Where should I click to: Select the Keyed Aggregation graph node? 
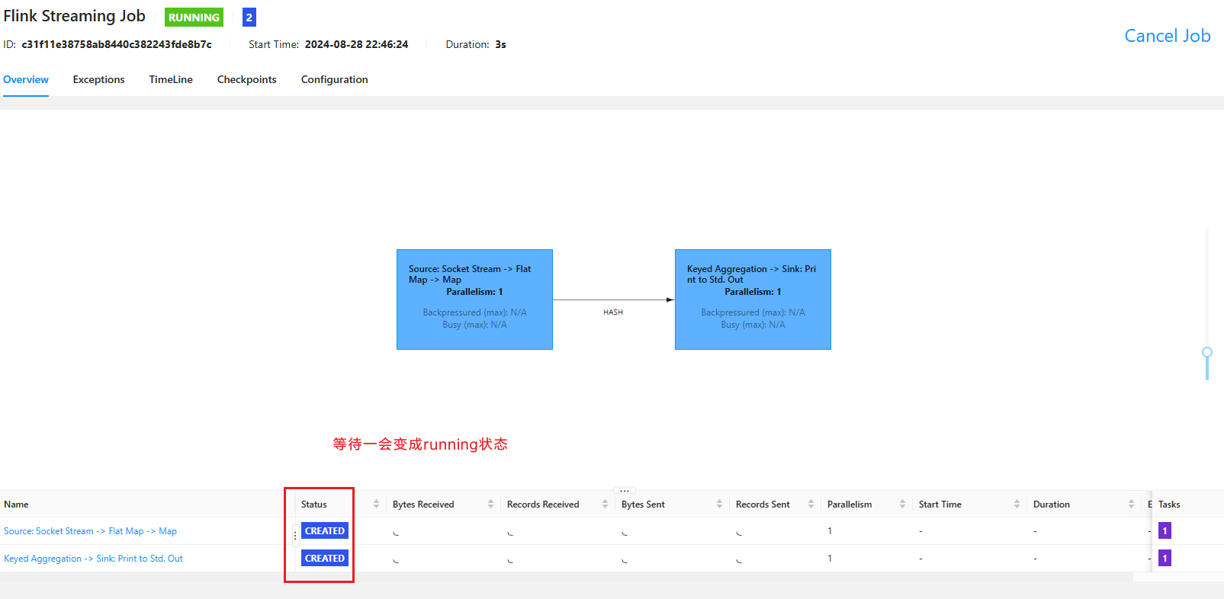pyautogui.click(x=753, y=299)
